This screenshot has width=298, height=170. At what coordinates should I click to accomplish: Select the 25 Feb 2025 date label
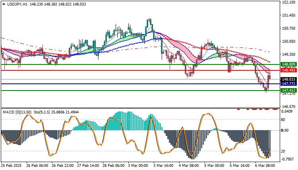(11, 166)
